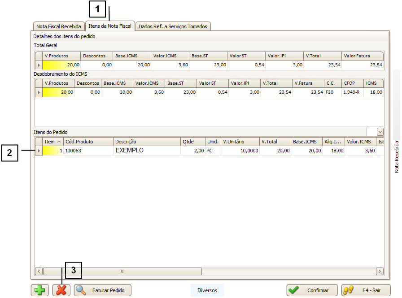Open the Nota Fiscal Recebida tab
Image resolution: width=402 pixels, height=298 pixels.
[x=59, y=26]
